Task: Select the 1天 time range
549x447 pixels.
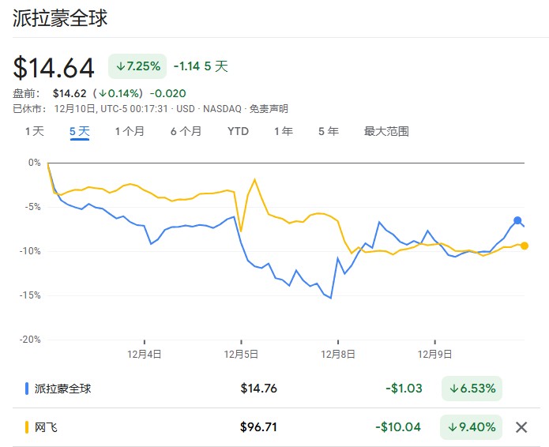Action: (x=35, y=131)
